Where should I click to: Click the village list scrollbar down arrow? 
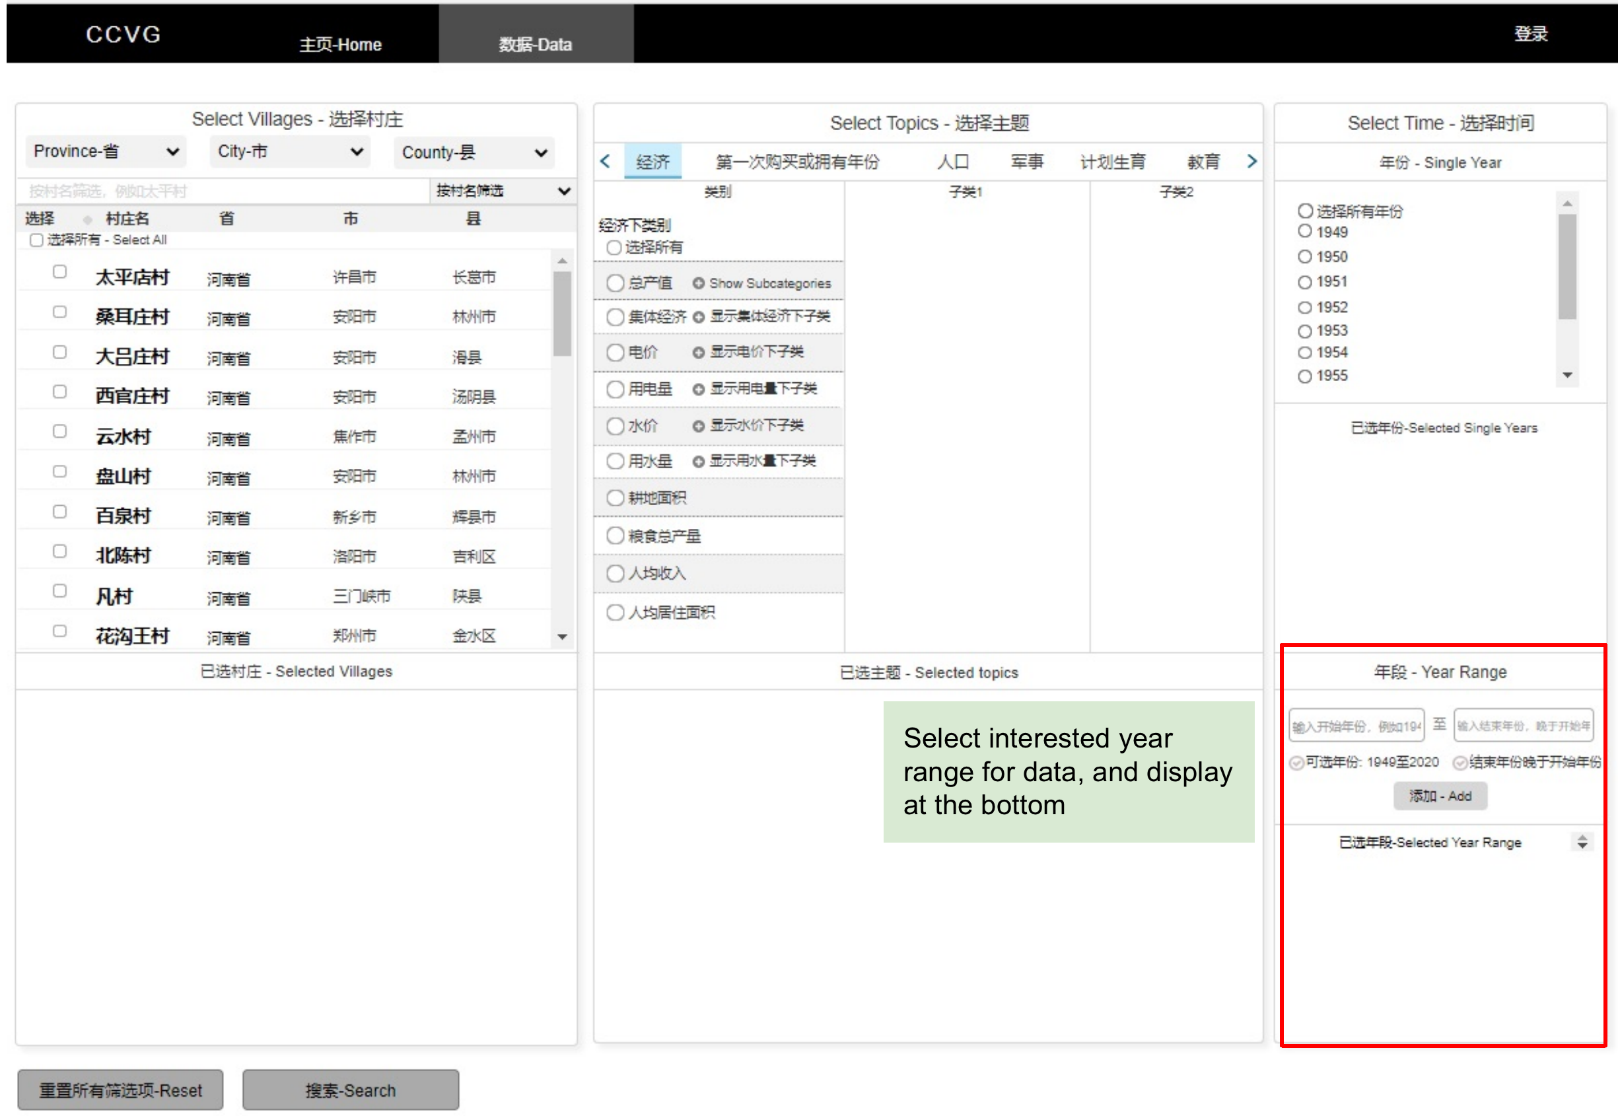(x=562, y=637)
